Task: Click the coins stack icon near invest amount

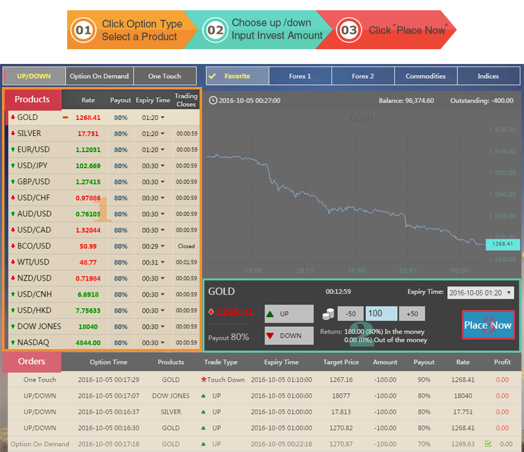Action: [328, 314]
